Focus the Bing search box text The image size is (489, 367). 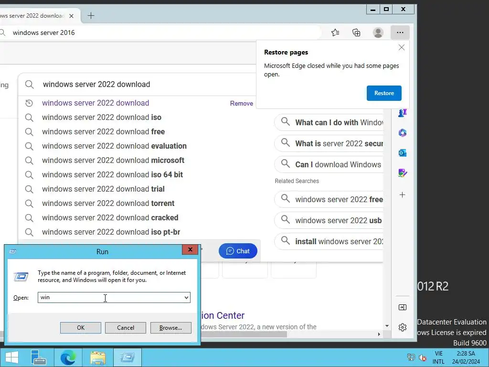point(96,84)
